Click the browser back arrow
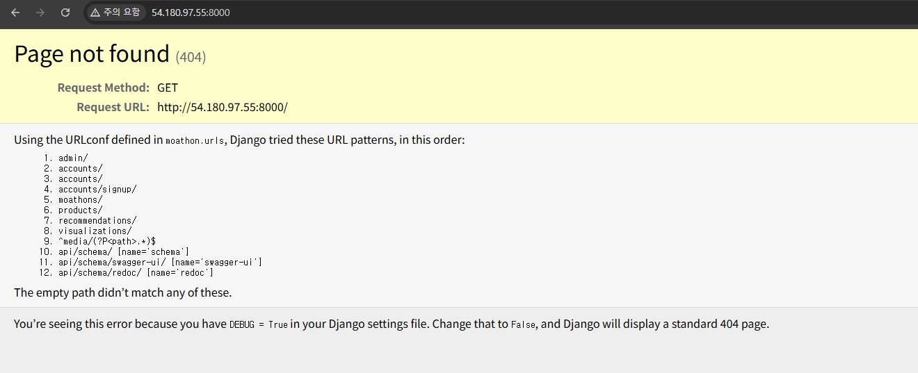 pos(15,13)
